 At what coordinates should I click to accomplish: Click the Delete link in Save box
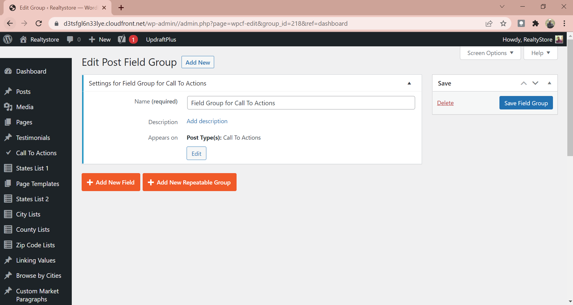pyautogui.click(x=445, y=103)
